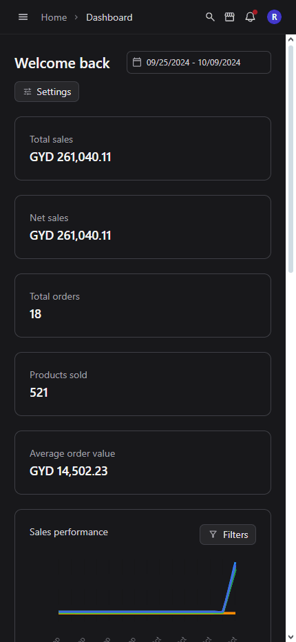The image size is (296, 642).
Task: Click the search magnifier icon
Action: pos(210,17)
